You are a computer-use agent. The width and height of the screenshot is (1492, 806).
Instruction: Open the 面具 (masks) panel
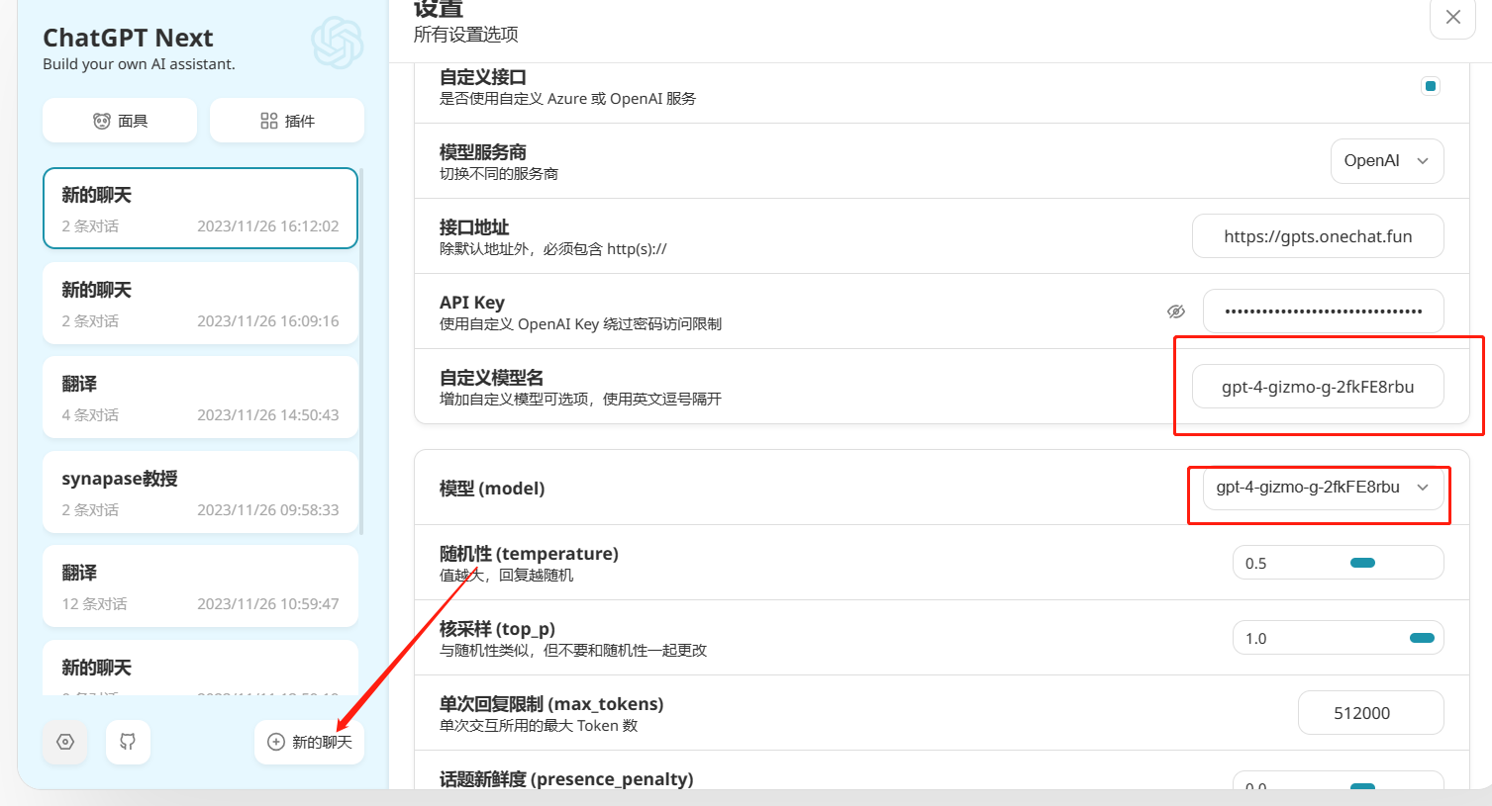[119, 120]
